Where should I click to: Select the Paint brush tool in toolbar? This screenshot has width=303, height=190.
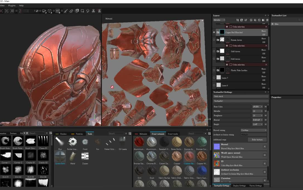tap(66, 11)
